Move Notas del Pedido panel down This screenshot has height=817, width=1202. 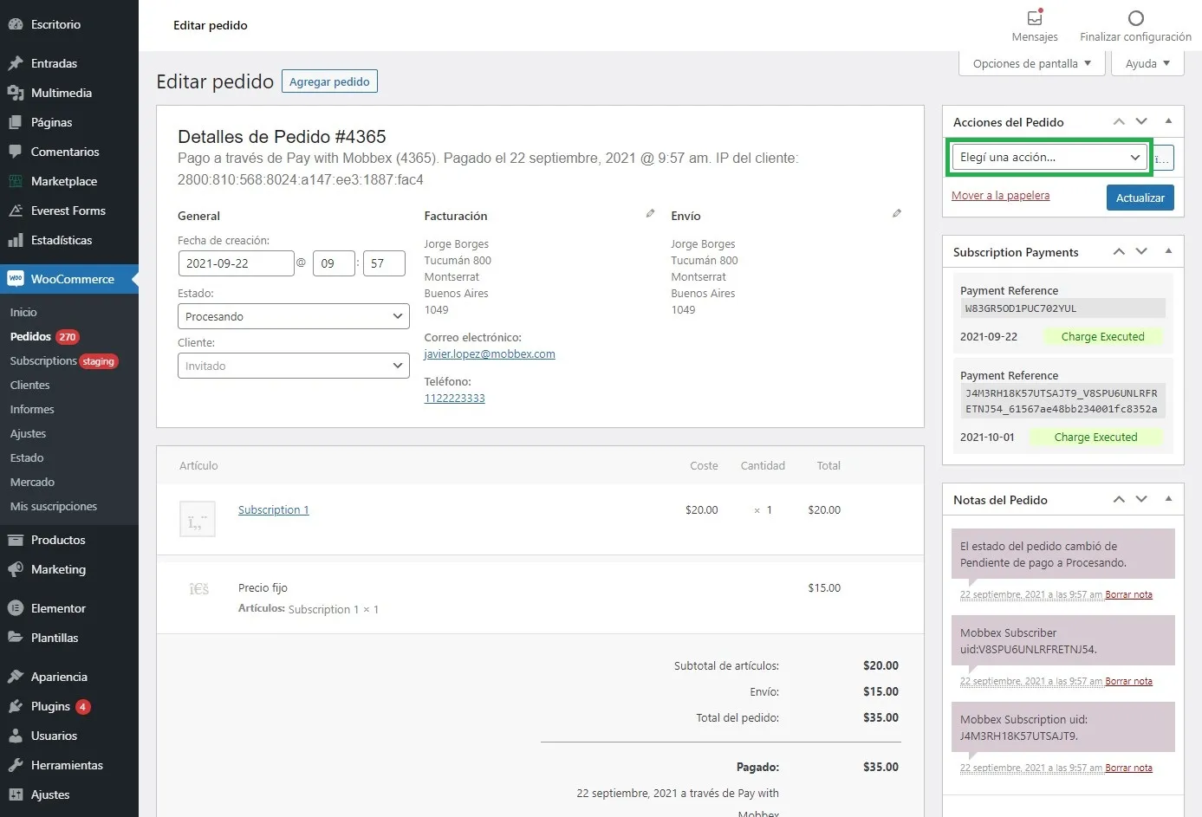click(x=1141, y=500)
